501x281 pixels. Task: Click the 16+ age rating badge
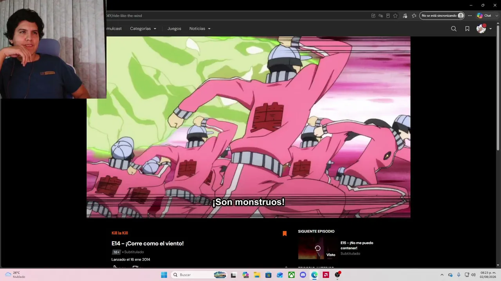click(x=116, y=252)
